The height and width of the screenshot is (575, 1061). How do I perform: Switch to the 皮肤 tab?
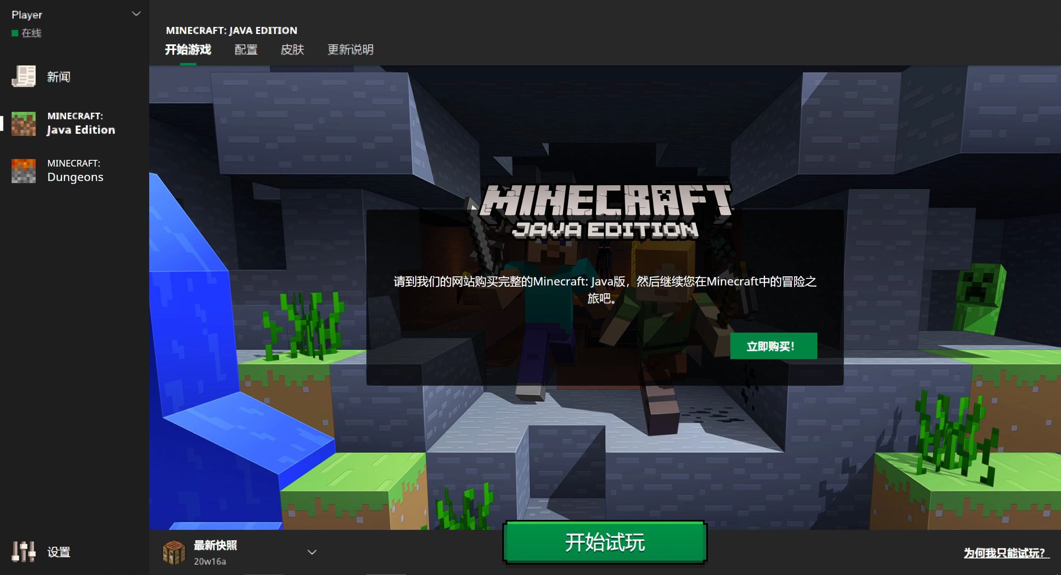293,50
